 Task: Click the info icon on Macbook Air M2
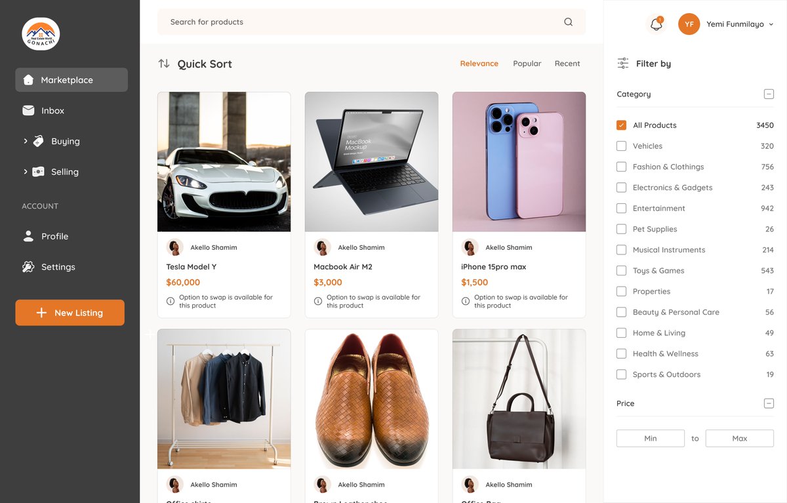[318, 301]
